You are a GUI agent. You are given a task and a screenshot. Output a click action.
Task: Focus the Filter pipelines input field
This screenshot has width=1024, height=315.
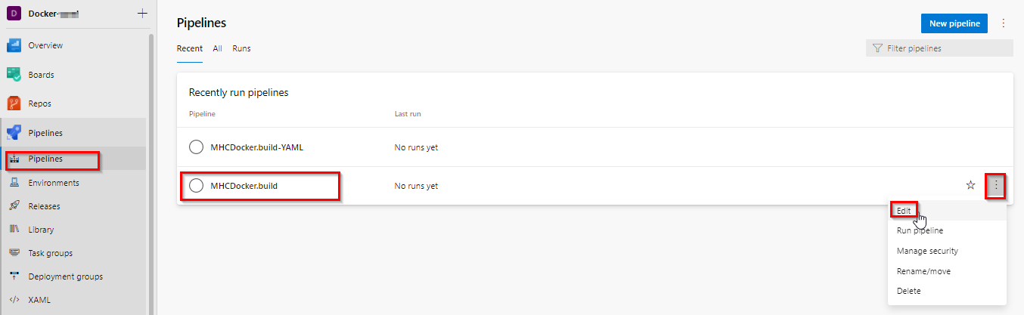click(939, 48)
